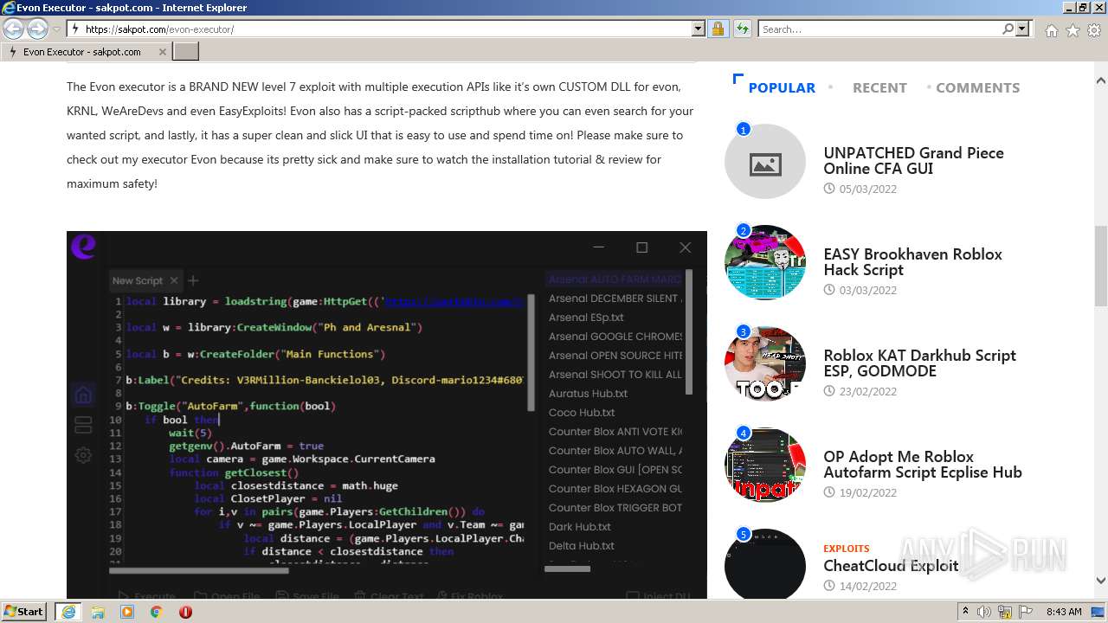The width and height of the screenshot is (1108, 623).
Task: Start search with the magnifier icon
Action: tap(1008, 29)
